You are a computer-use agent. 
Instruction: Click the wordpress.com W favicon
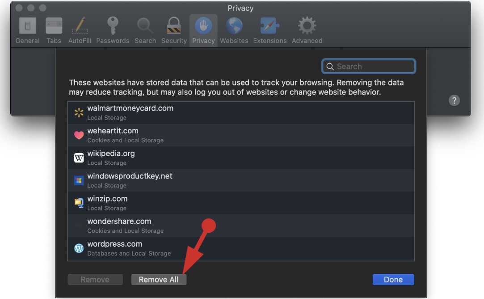79,248
